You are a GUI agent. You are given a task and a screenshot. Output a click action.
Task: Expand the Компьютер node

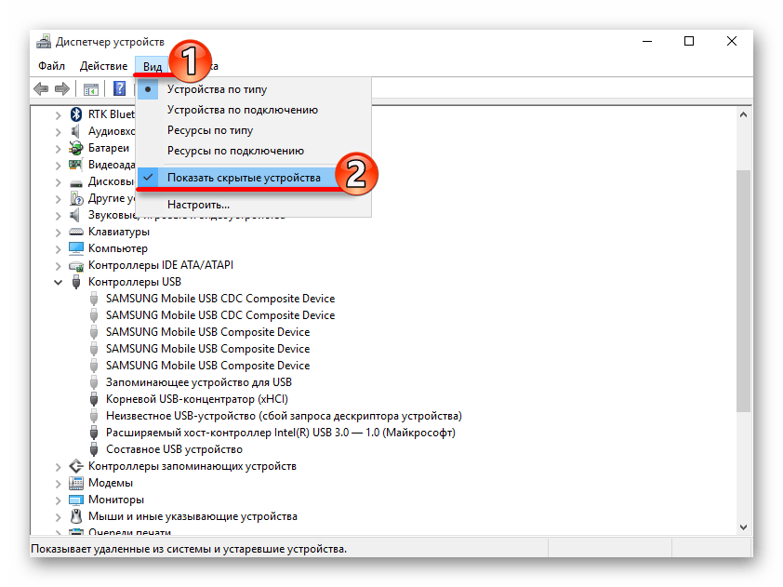58,248
